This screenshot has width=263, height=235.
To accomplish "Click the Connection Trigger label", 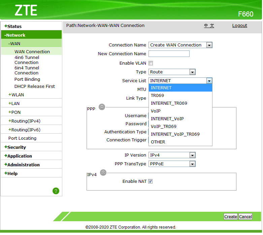I will click(126, 140).
